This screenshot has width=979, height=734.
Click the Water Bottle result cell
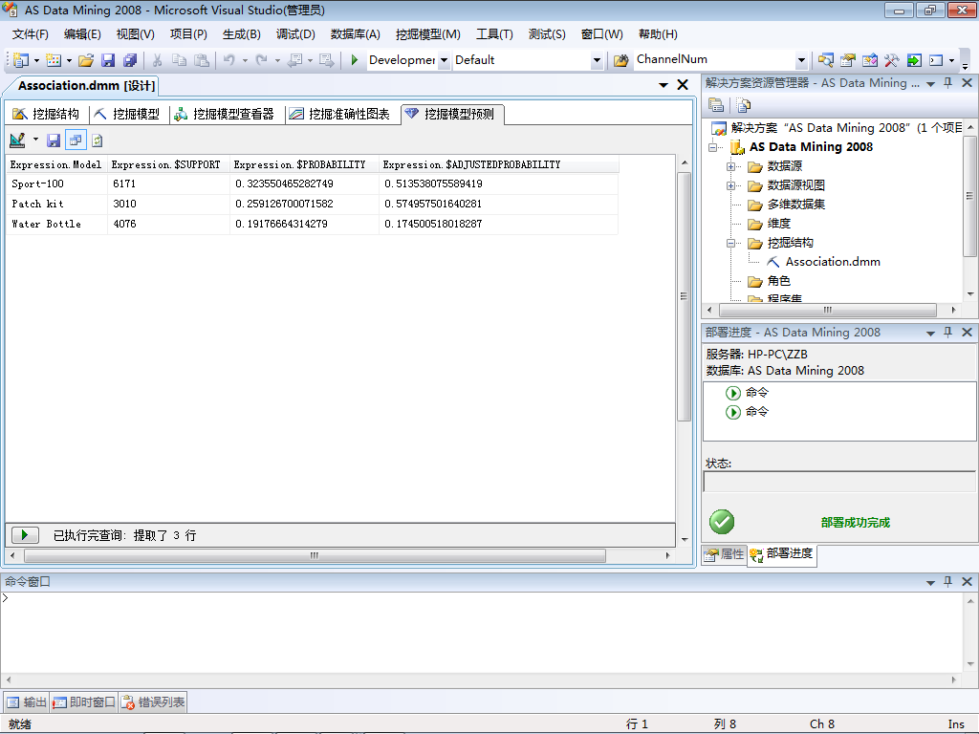[x=56, y=224]
